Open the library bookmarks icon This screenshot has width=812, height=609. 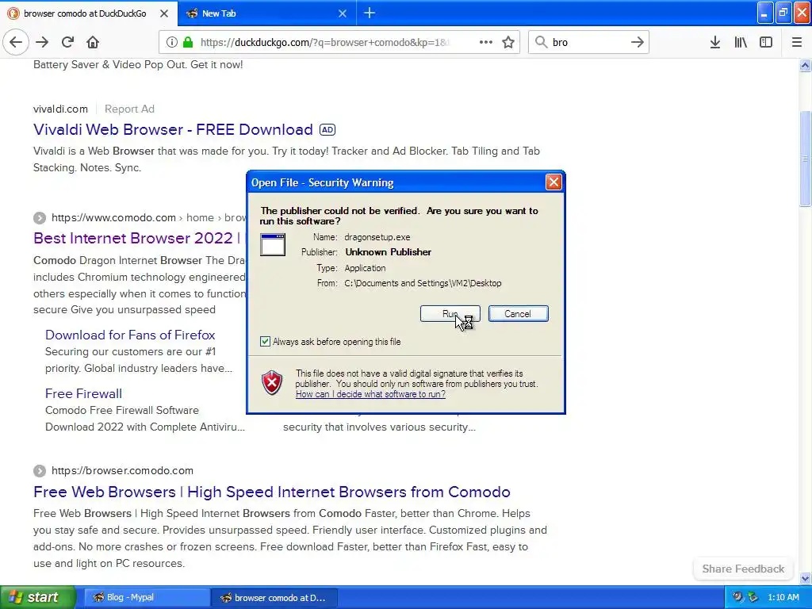(741, 42)
